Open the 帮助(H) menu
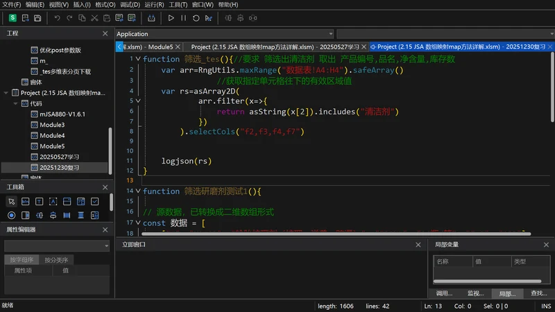This screenshot has height=312, width=555. tap(228, 5)
